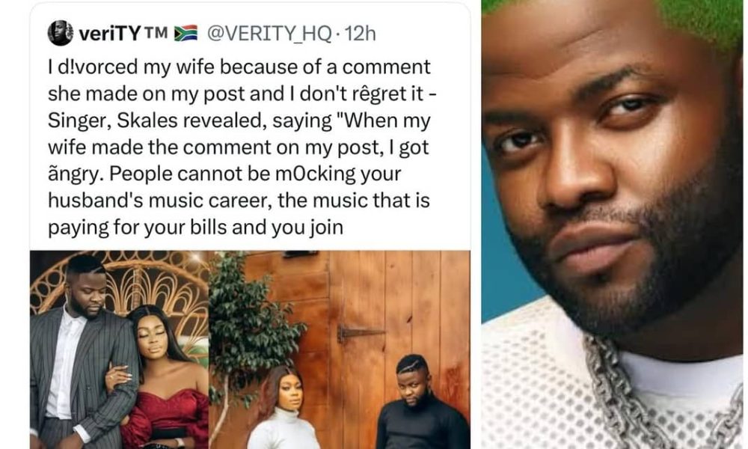Screen dimensions: 748x449
Task: Click the man in black turtleneck
Action: click(x=419, y=403)
